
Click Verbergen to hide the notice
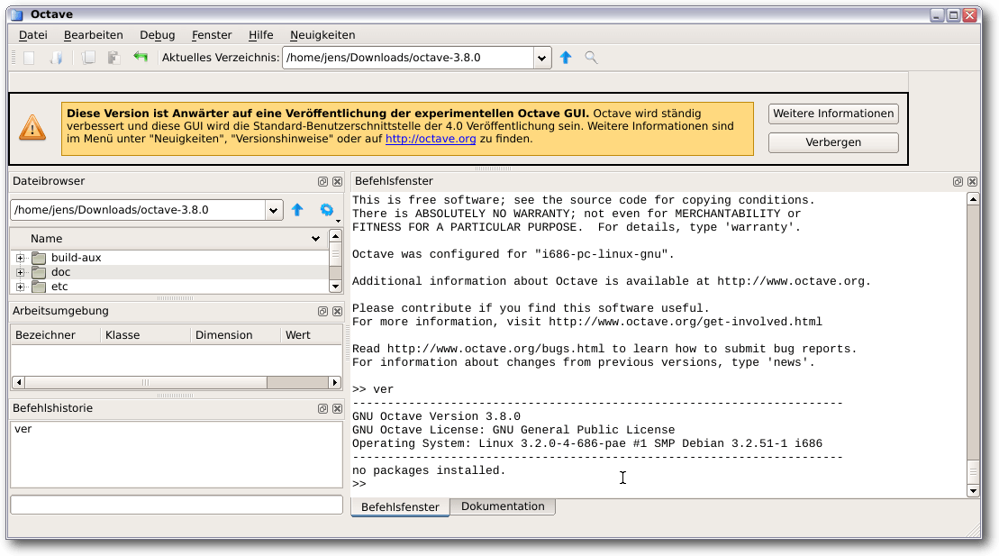pos(833,142)
